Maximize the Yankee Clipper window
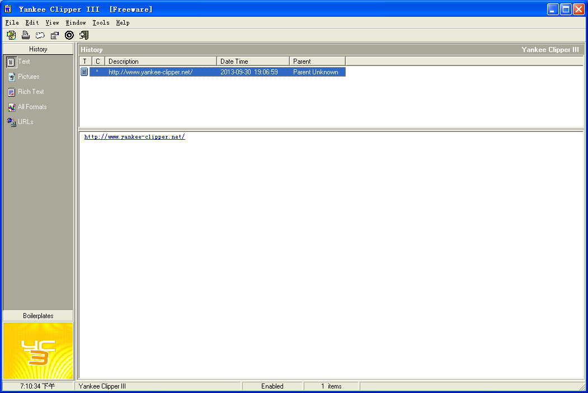This screenshot has height=393, width=588. coord(566,9)
